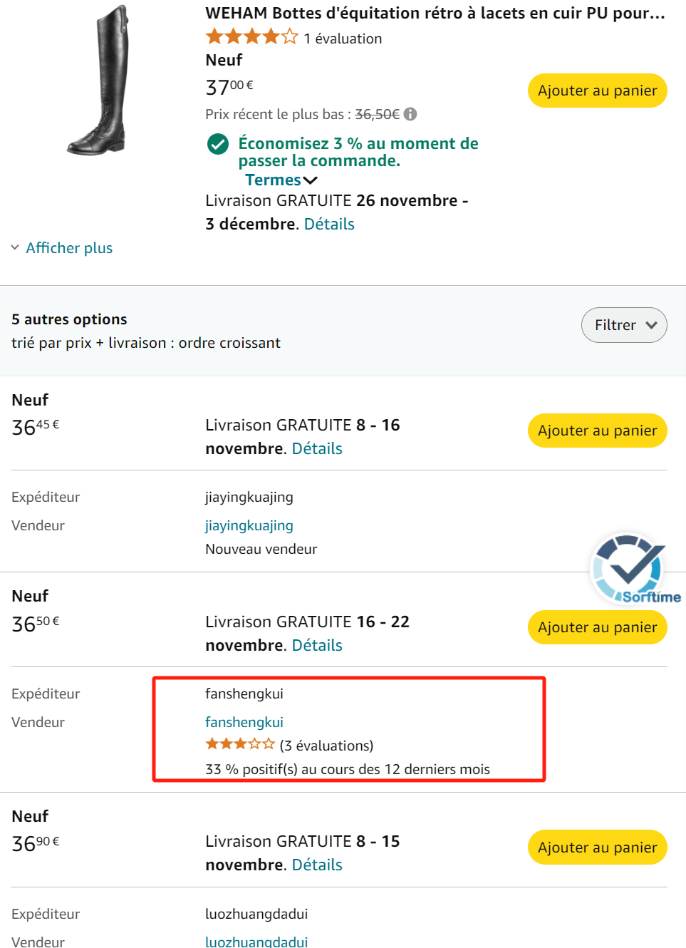The image size is (686, 948).
Task: Expand the Termes coupon details
Action: pos(281,180)
